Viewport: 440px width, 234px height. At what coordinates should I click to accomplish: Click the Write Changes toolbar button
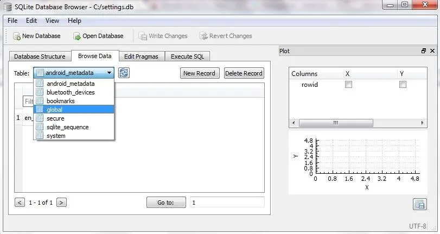pyautogui.click(x=163, y=36)
